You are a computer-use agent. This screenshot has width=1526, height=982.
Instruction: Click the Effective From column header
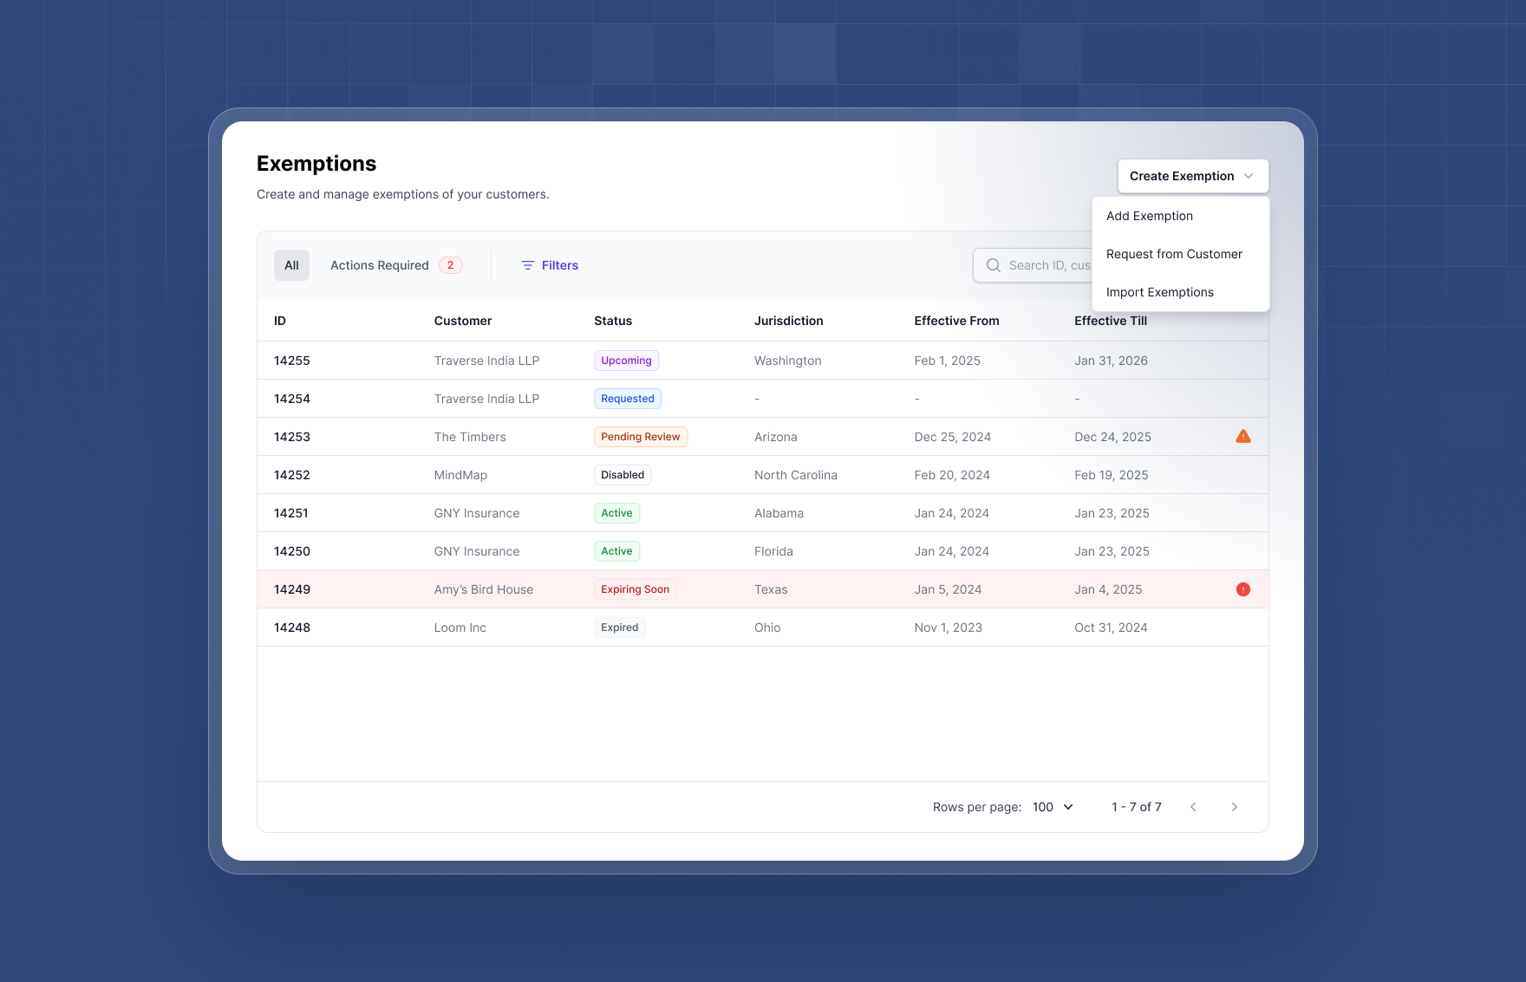tap(956, 321)
